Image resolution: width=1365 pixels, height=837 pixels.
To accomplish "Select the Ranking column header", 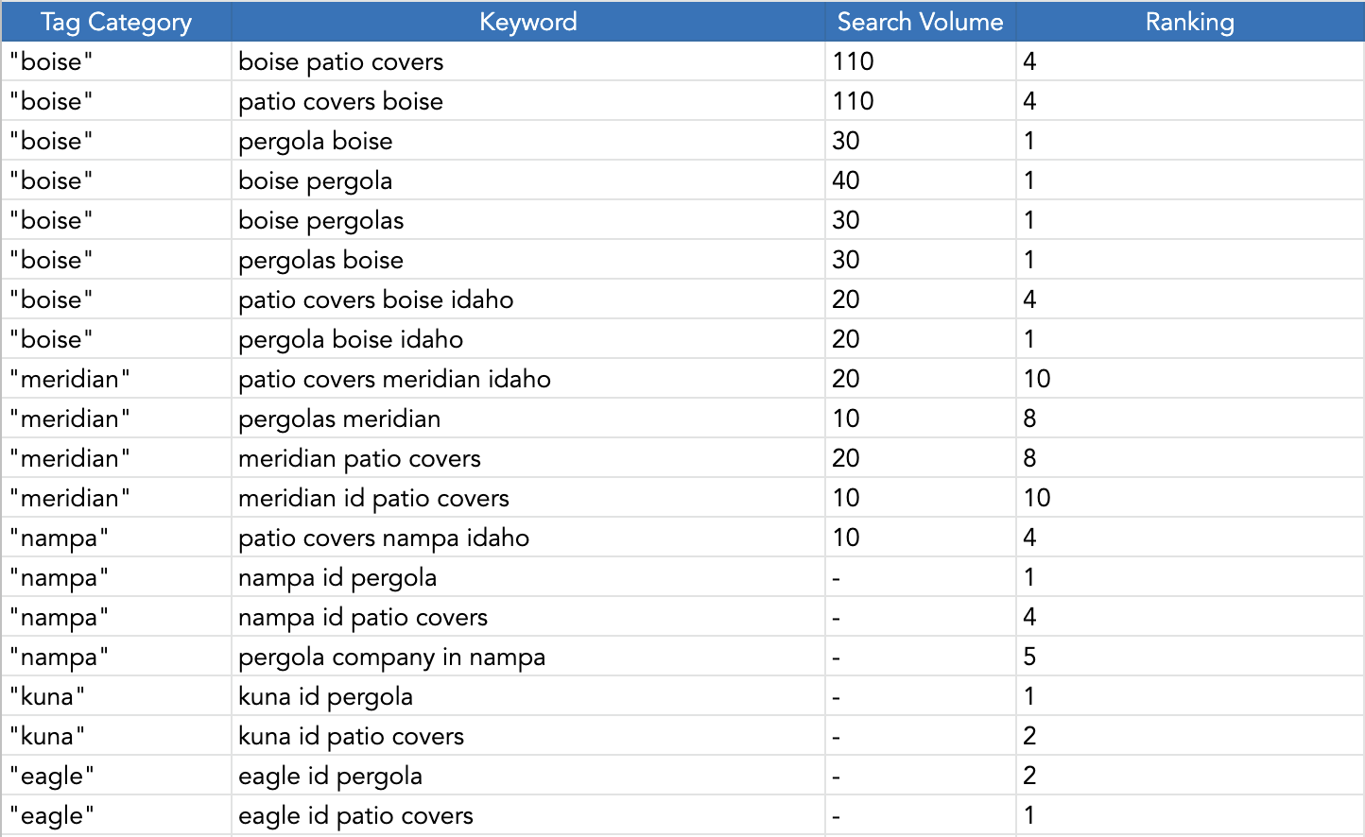I will [x=1190, y=22].
